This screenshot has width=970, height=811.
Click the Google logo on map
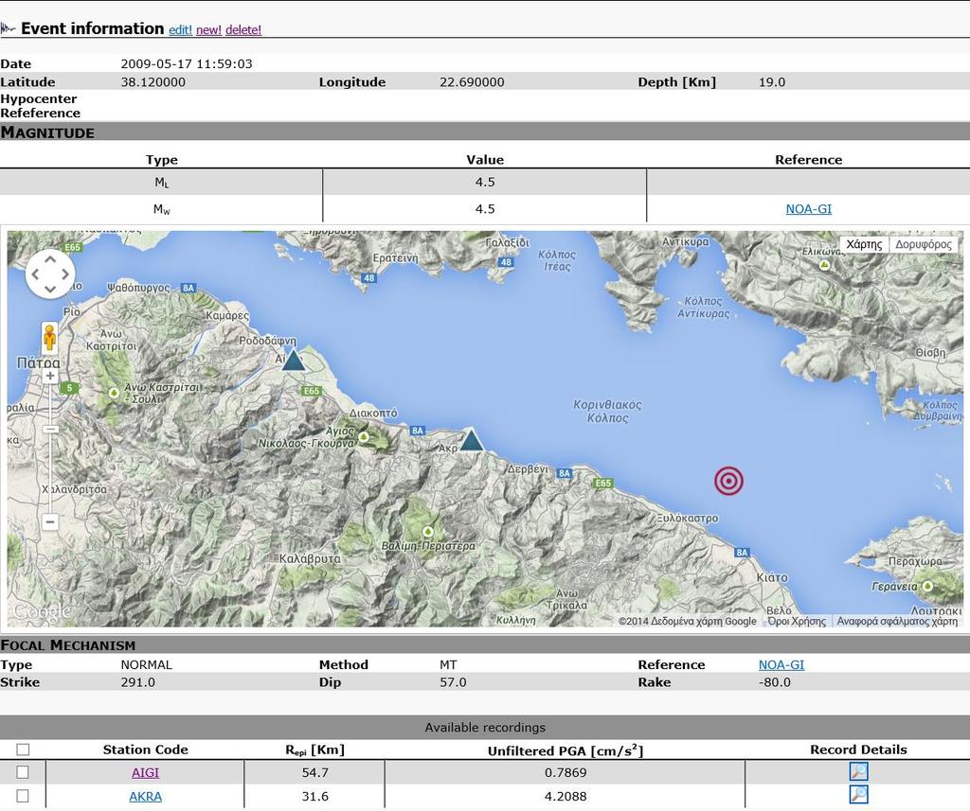42,612
